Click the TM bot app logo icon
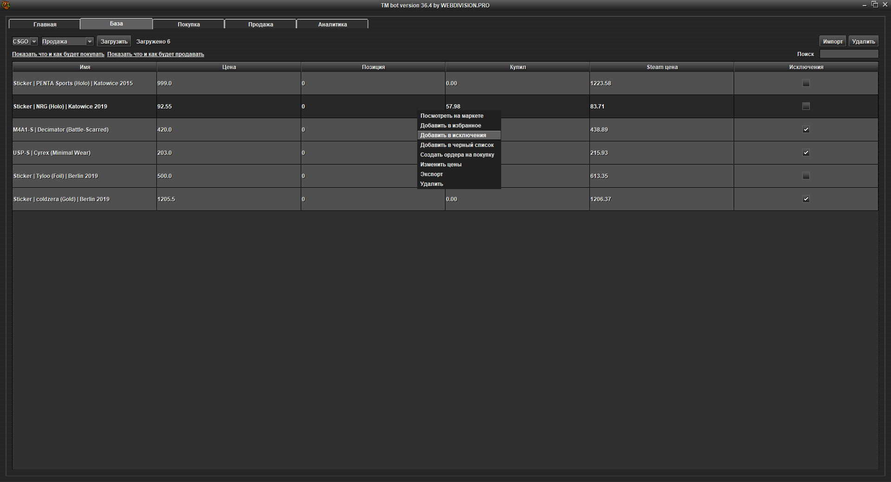The image size is (891, 482). pos(6,5)
